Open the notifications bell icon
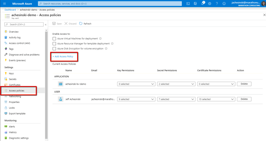 coord(202,4)
